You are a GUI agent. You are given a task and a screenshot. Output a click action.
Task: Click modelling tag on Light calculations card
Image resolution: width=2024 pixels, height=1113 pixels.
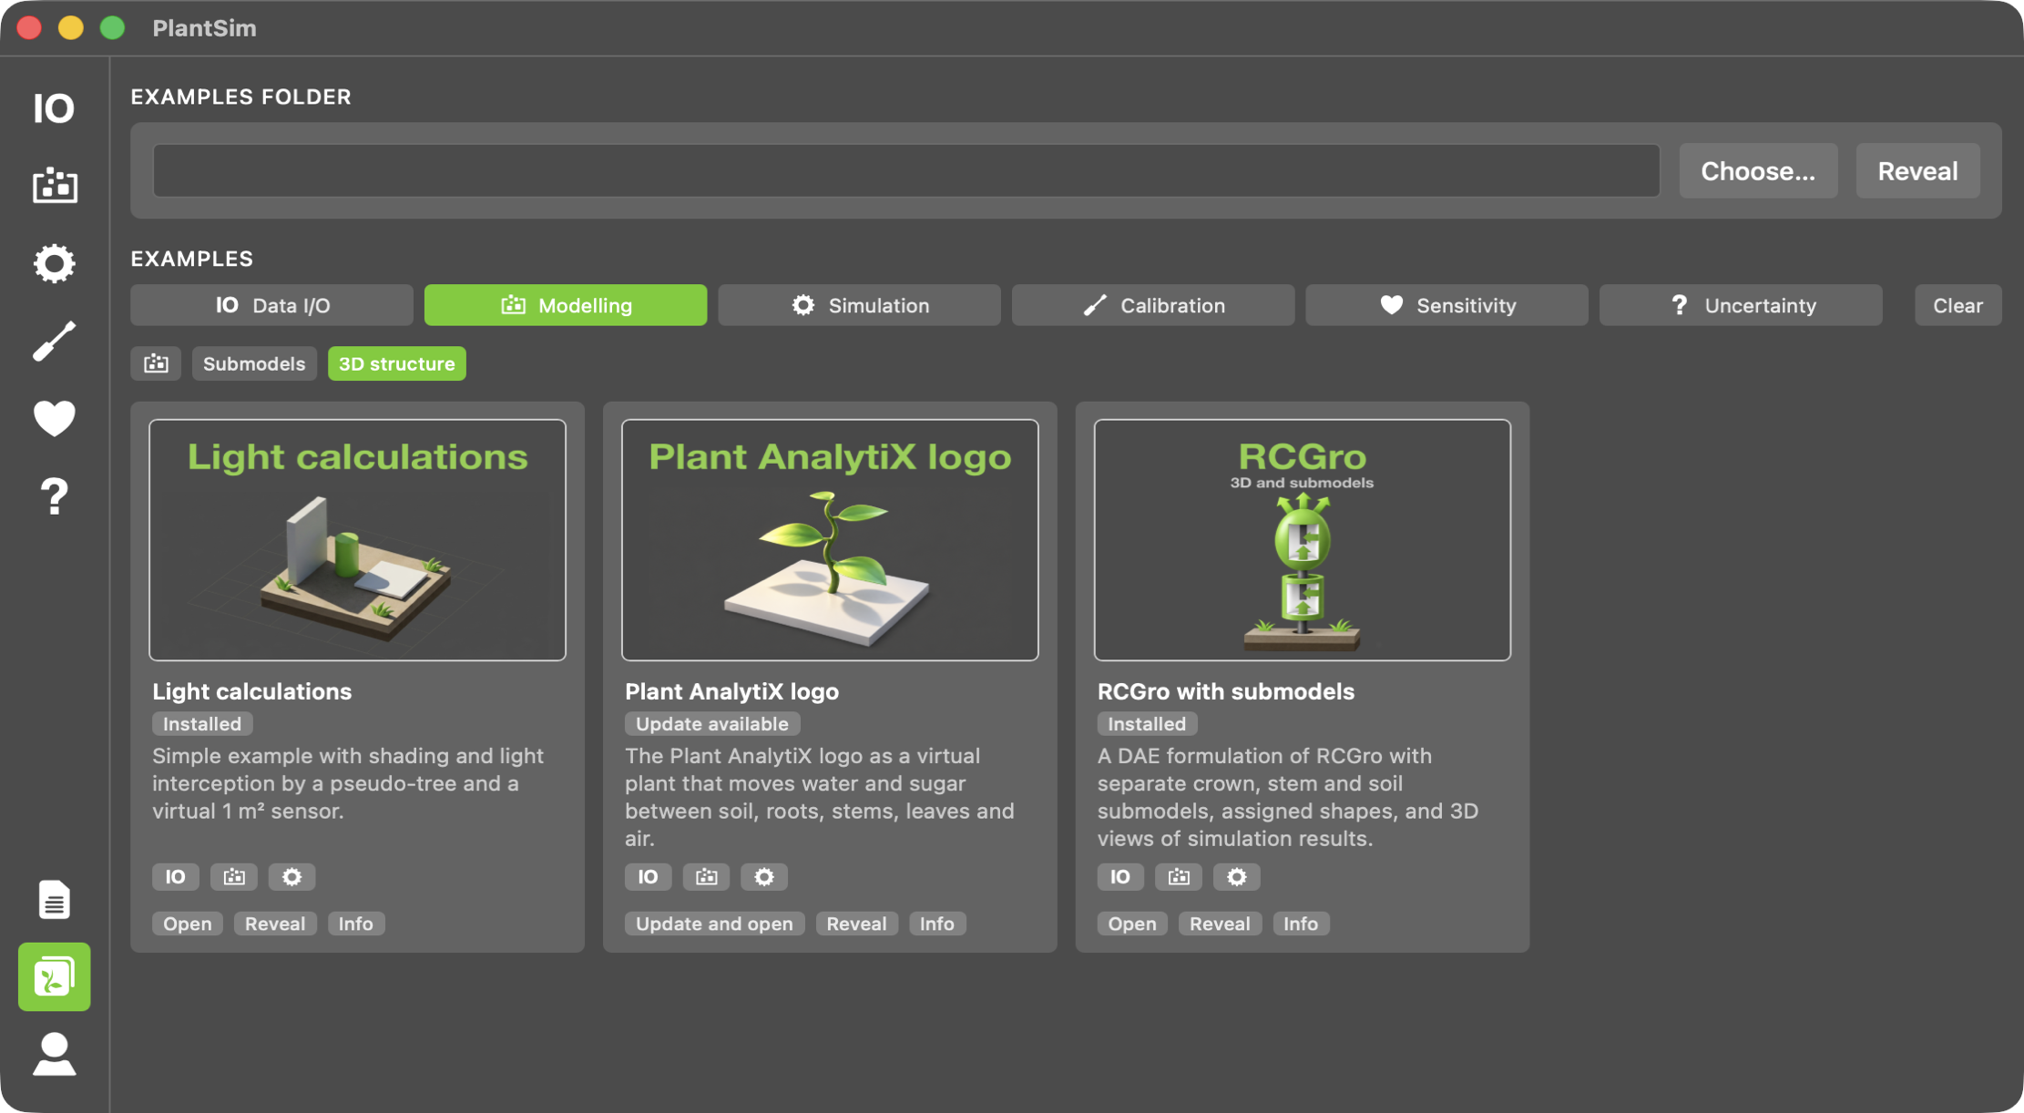[234, 876]
